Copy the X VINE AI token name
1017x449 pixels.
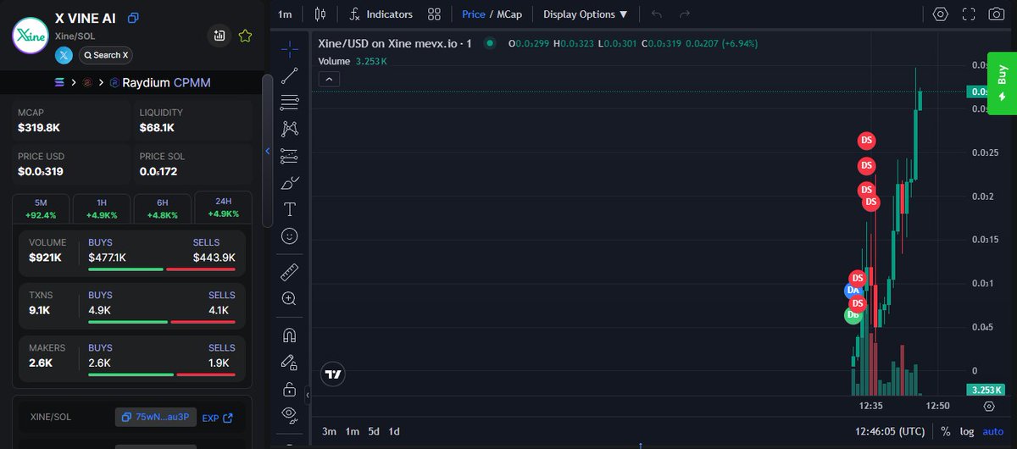134,18
